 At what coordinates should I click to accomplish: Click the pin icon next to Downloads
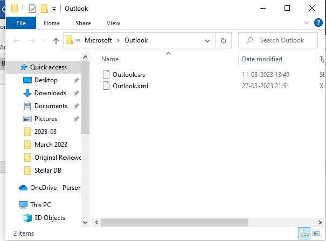tap(77, 93)
